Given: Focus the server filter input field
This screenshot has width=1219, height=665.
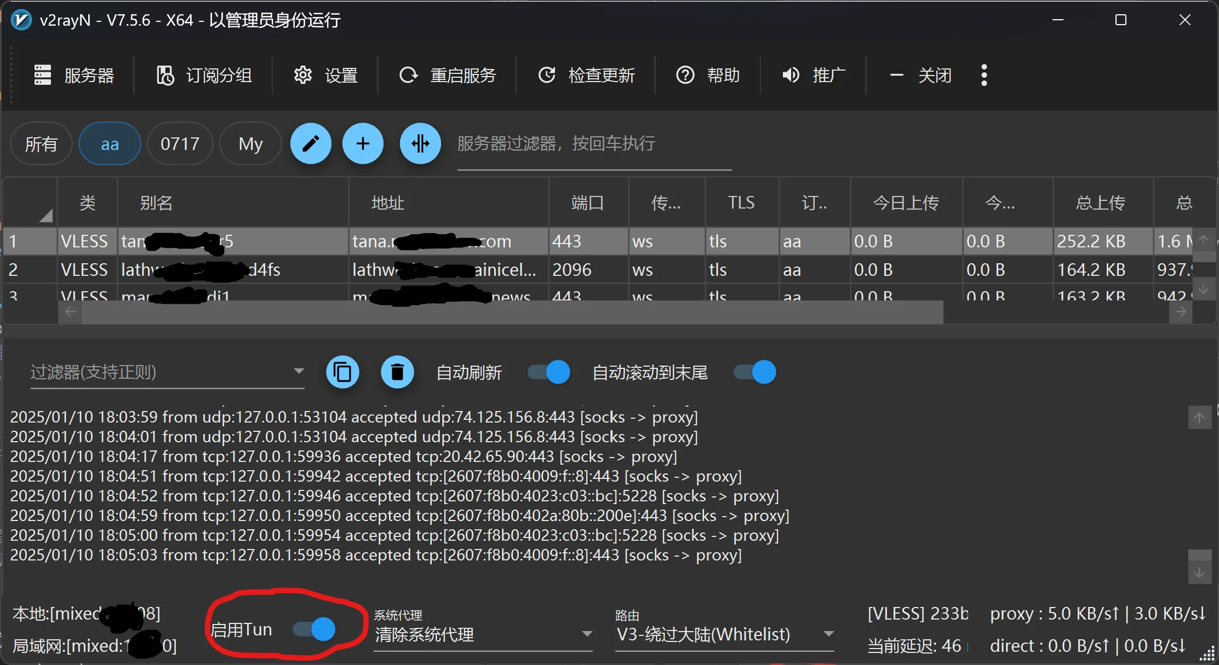Looking at the screenshot, I should tap(594, 145).
